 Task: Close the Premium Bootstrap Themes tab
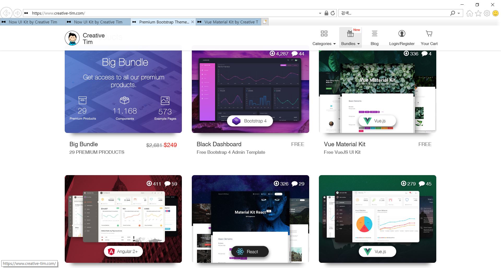(x=193, y=22)
